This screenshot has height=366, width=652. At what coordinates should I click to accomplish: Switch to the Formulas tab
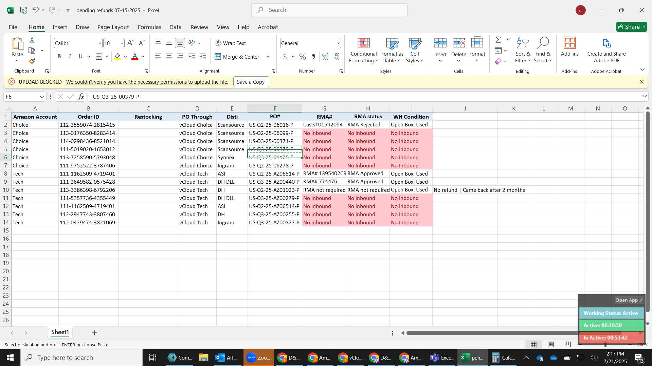pos(149,27)
